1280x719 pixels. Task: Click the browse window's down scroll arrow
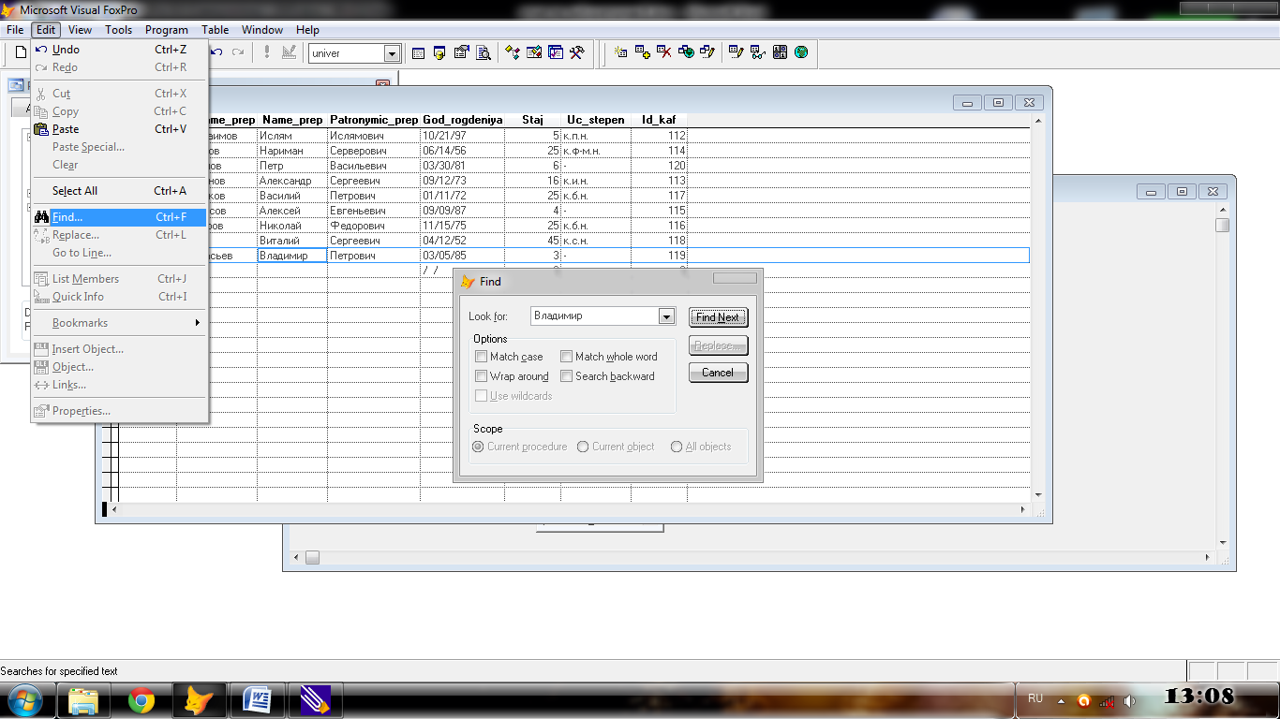pyautogui.click(x=1038, y=495)
